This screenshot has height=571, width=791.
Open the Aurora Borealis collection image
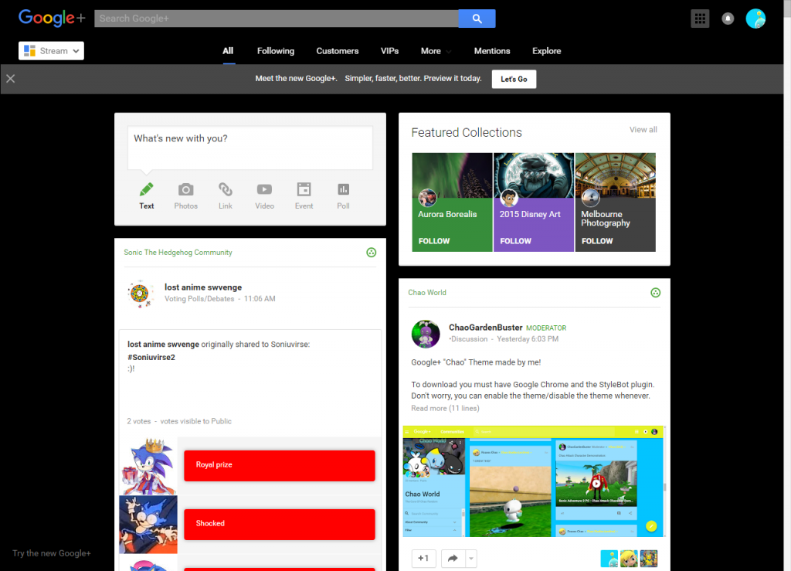click(x=452, y=175)
